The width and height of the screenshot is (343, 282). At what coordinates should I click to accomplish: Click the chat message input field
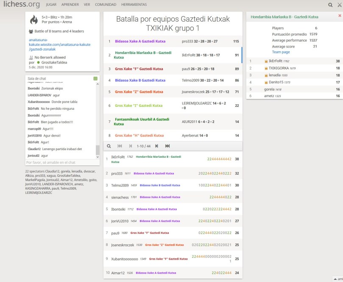pyautogui.click(x=59, y=162)
